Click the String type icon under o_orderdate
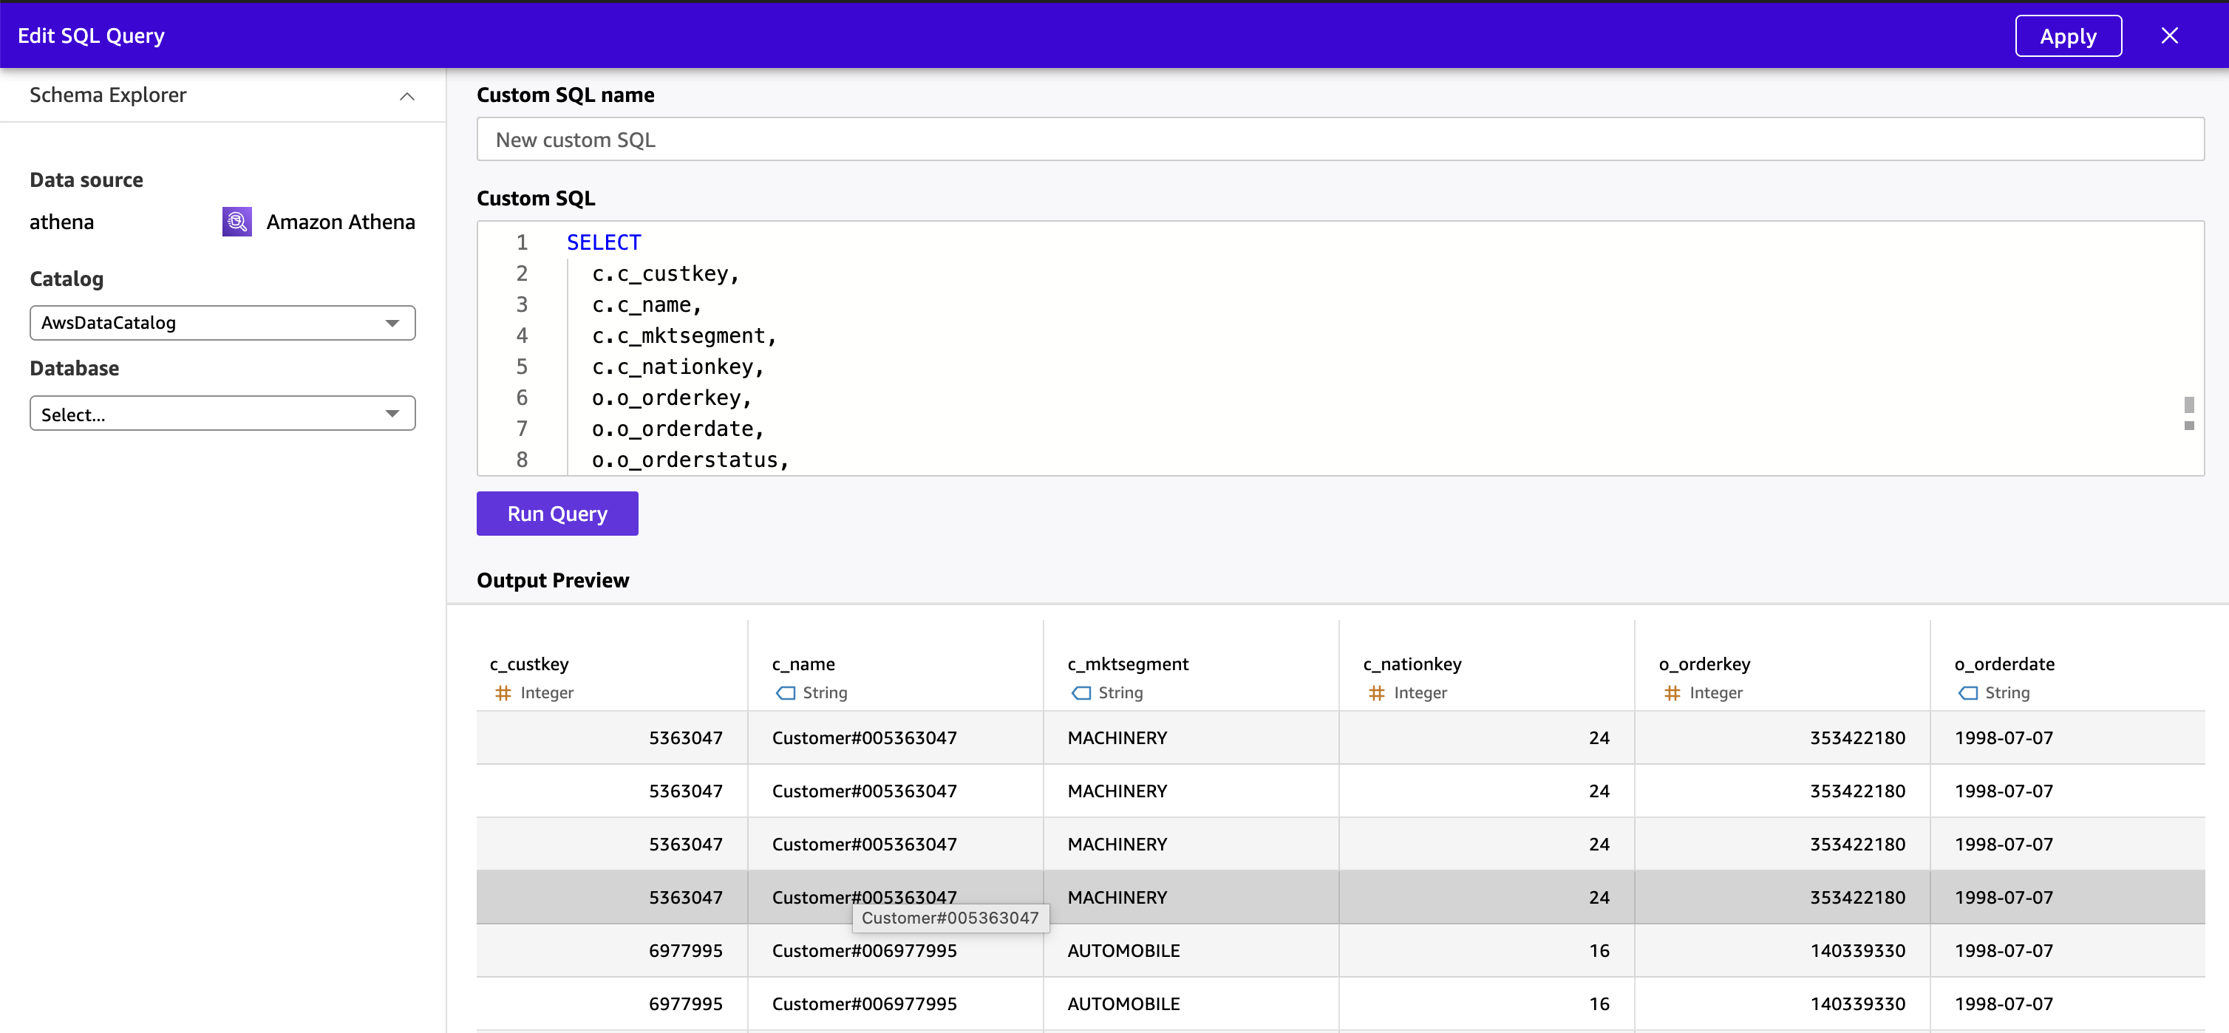Image resolution: width=2229 pixels, height=1033 pixels. pyautogui.click(x=1967, y=692)
